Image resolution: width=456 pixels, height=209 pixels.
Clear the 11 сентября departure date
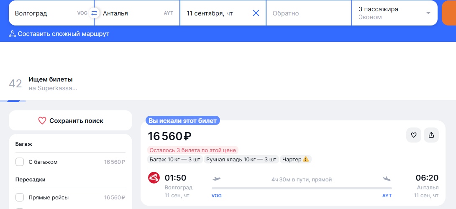(256, 13)
